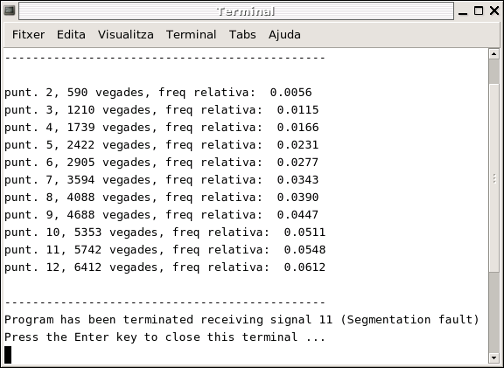Open the Ajuda menu
Viewport: 504px width, 368px height.
[x=284, y=34]
